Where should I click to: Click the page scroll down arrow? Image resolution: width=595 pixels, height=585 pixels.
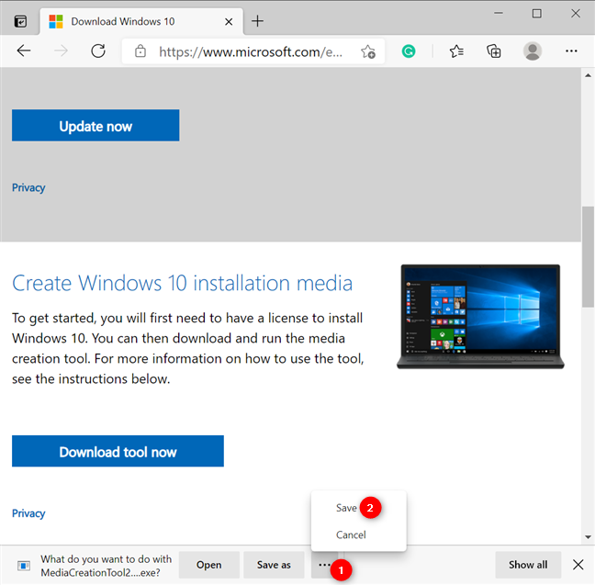[x=588, y=537]
